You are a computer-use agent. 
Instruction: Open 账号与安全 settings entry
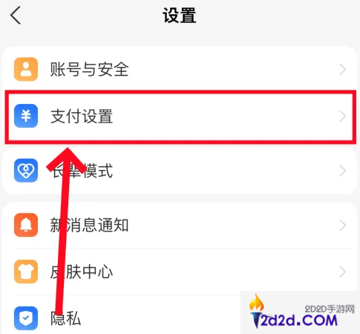(x=180, y=69)
